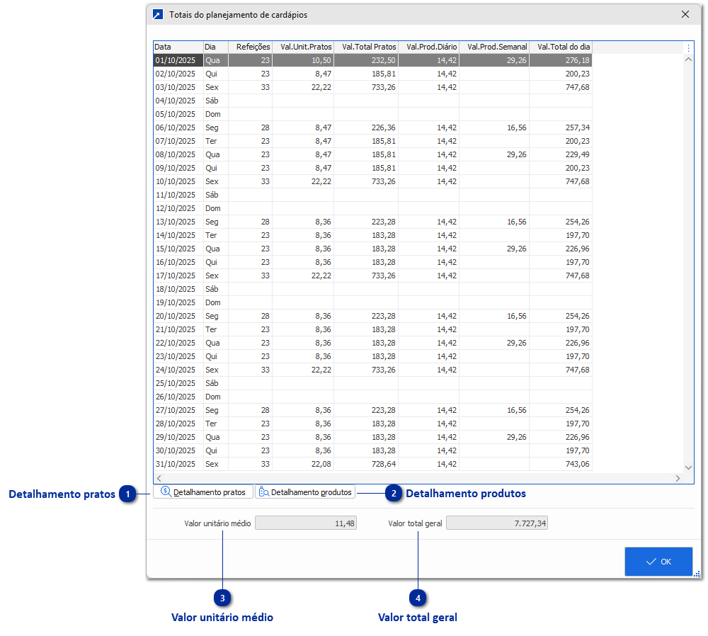Select row dated 10/10/2025
708x636 pixels.
372,181
